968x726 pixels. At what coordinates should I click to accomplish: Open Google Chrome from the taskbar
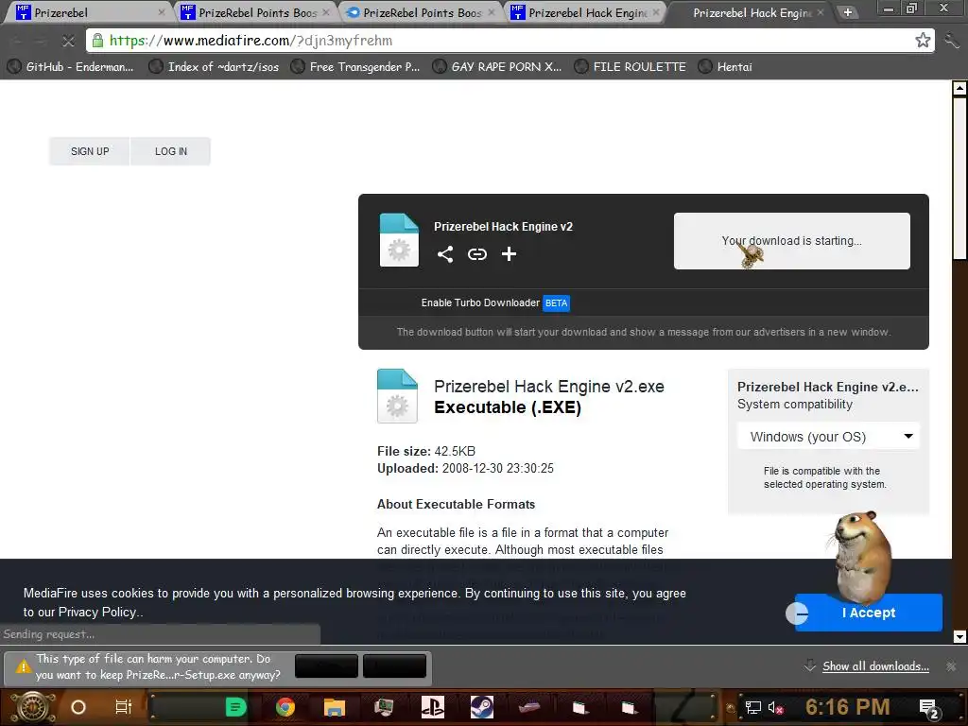(x=285, y=707)
